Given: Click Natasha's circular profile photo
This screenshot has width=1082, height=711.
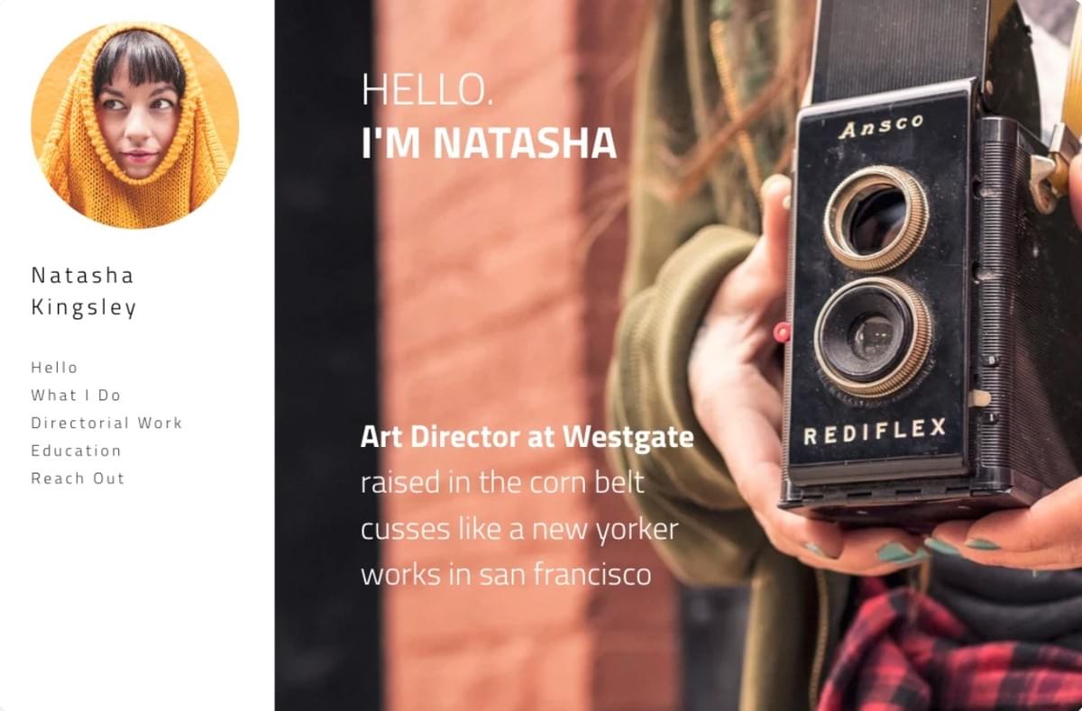Looking at the screenshot, I should 135,125.
